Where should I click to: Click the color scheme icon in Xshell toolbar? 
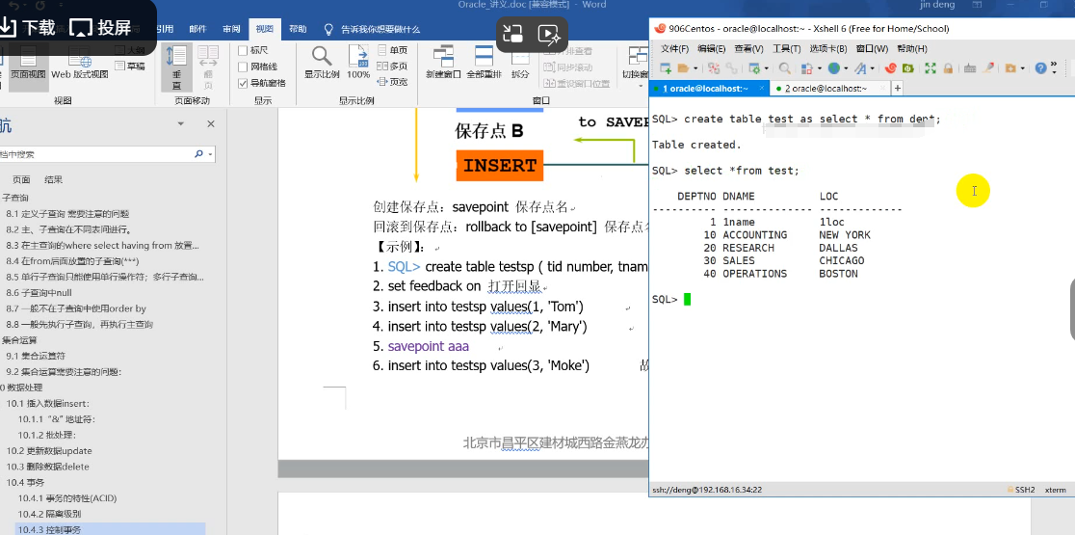806,68
